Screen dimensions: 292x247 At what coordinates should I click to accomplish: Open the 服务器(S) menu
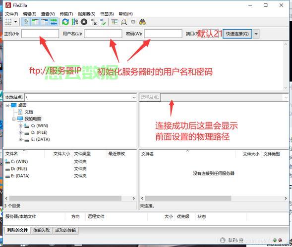[x=86, y=14]
